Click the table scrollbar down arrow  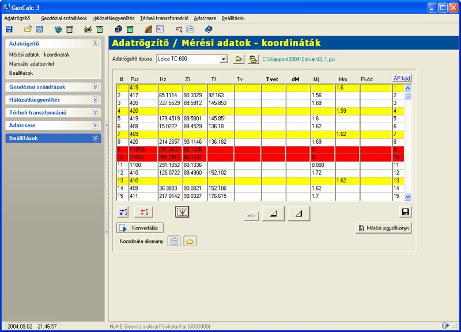click(x=408, y=197)
